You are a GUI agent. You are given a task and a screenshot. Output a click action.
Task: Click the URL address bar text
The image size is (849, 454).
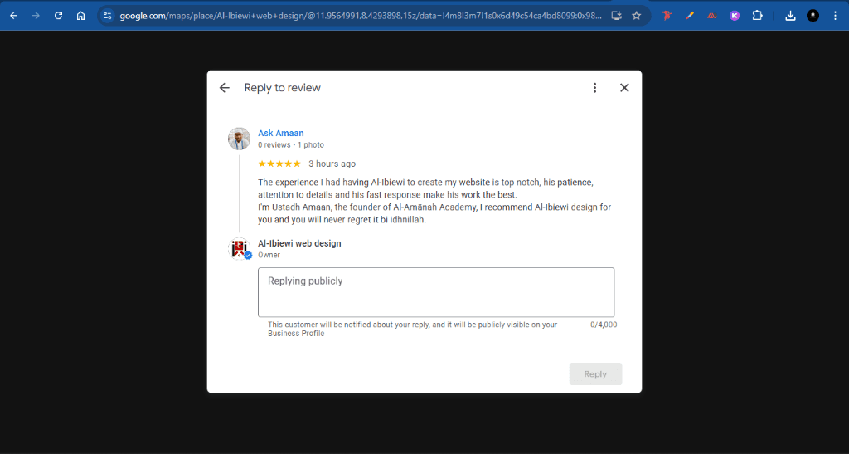point(361,16)
